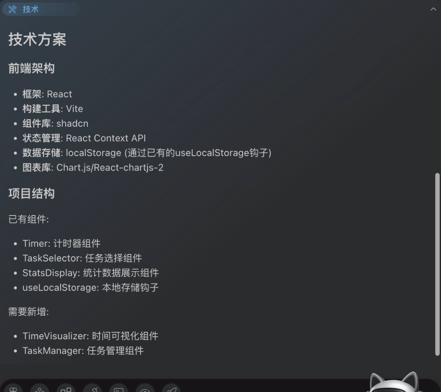This screenshot has height=392, width=441.
Task: Click the Chart.js/React-chartjs-2 list item
Action: [x=93, y=168]
